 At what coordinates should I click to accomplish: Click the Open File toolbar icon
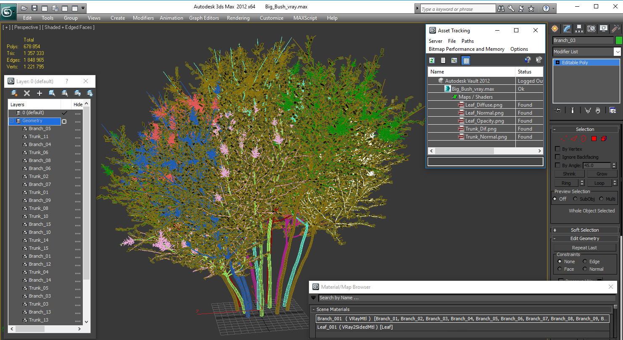24,8
